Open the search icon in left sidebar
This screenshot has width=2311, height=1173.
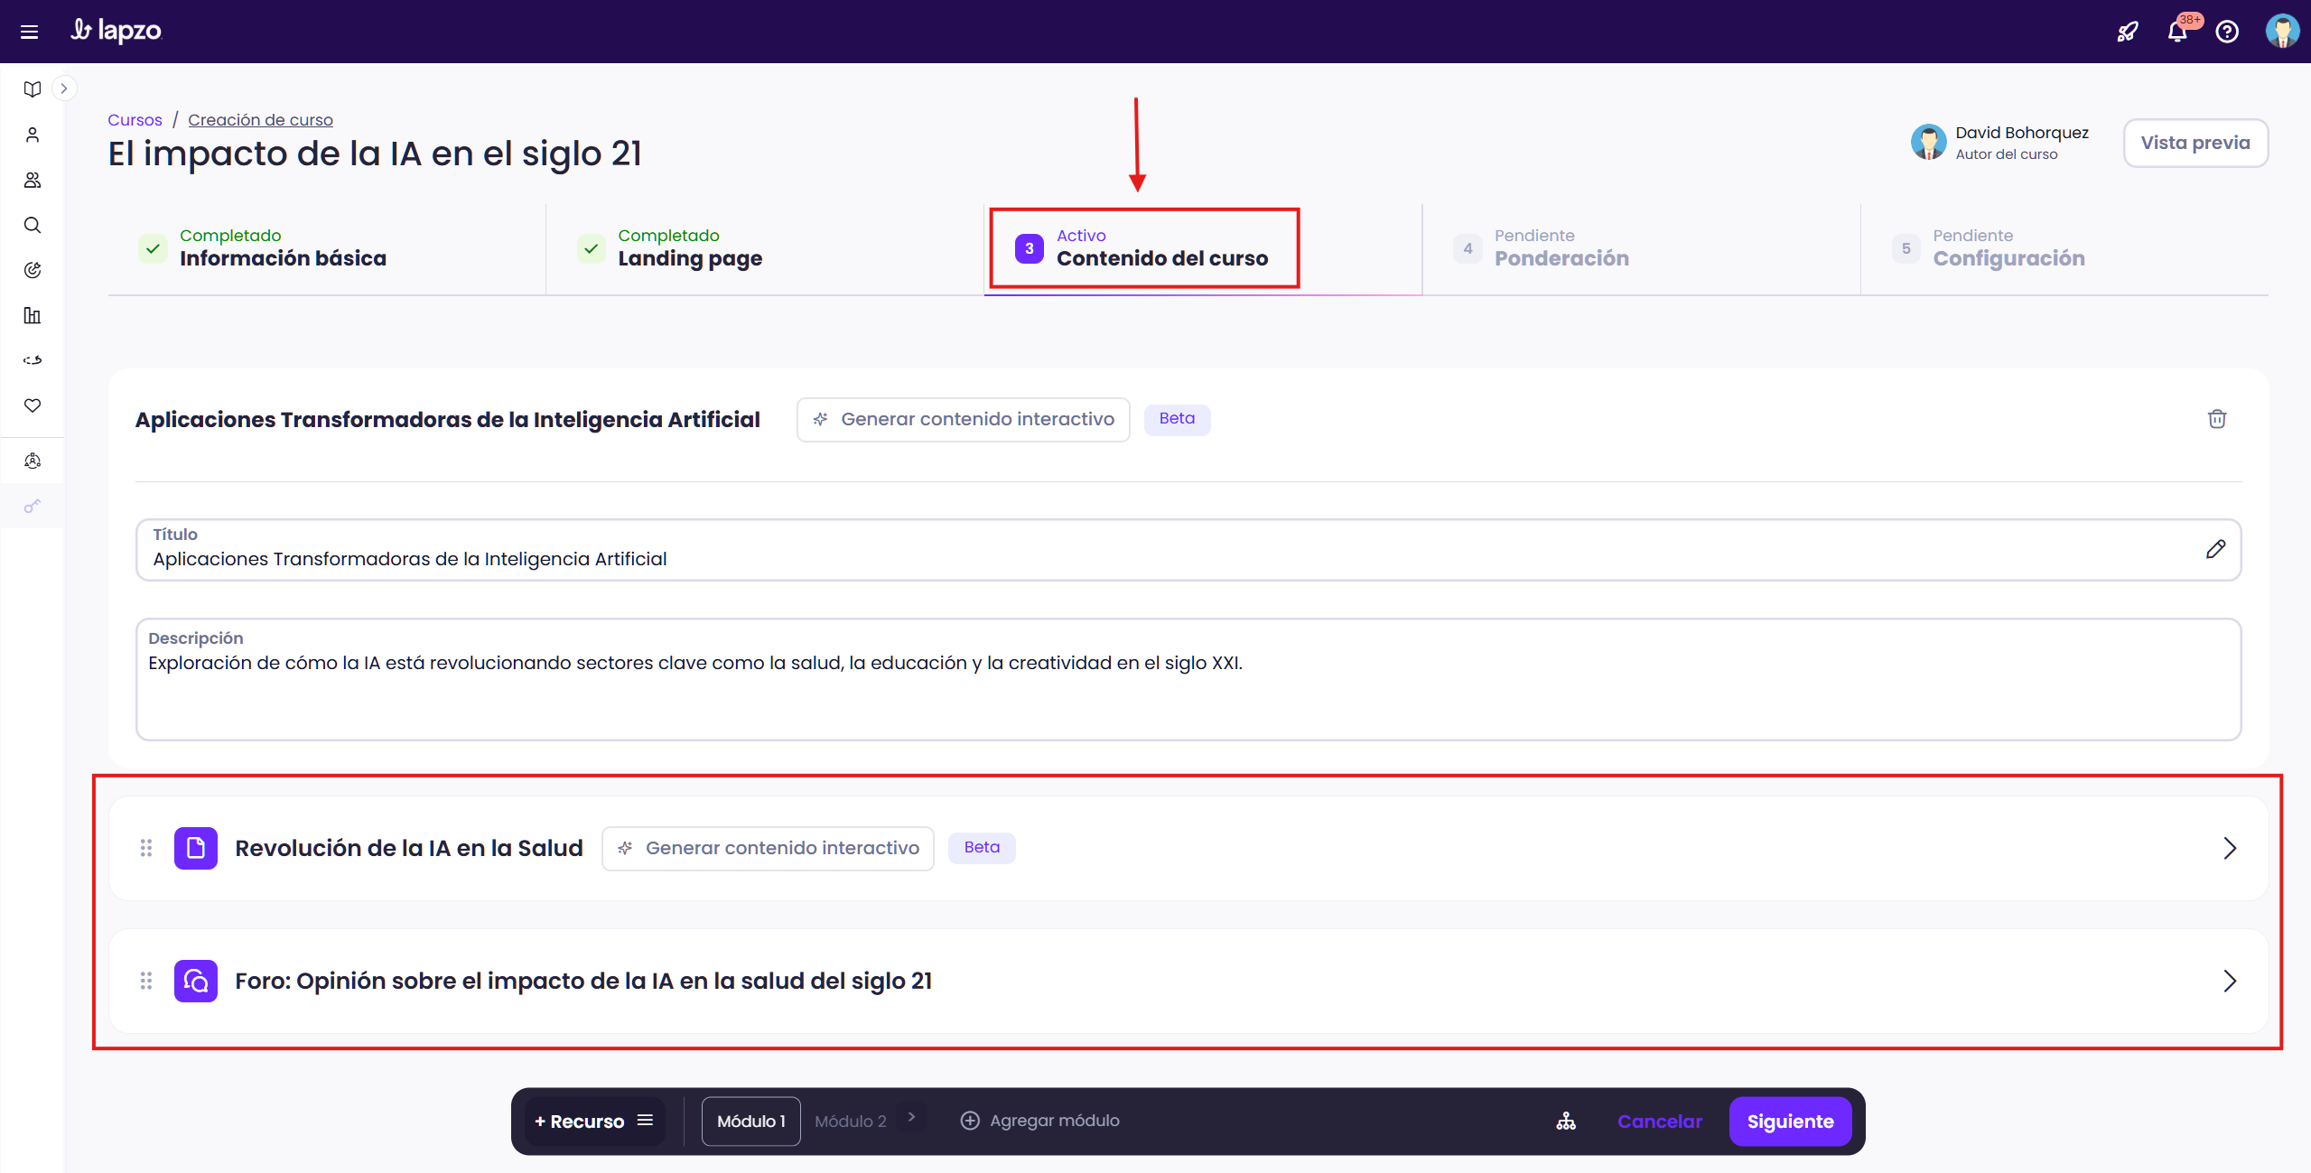pyautogui.click(x=33, y=225)
